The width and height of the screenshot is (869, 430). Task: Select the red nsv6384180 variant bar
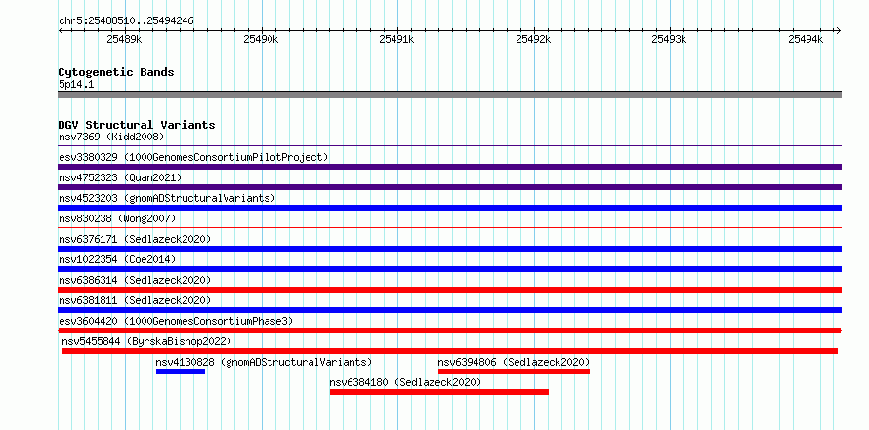pos(439,392)
